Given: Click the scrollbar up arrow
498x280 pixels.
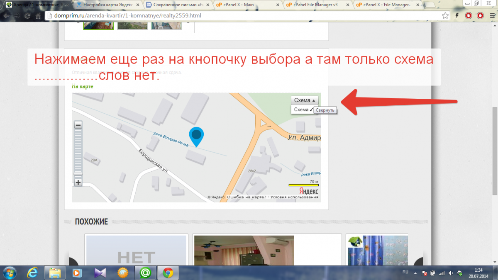Looking at the screenshot, I should click(x=494, y=25).
